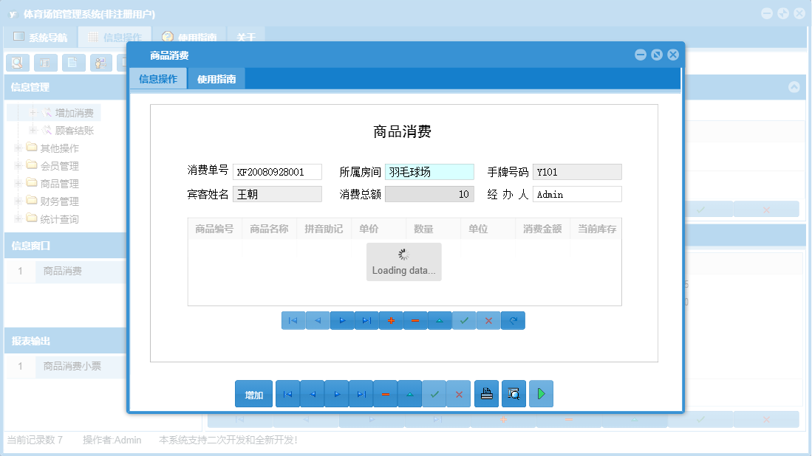The height and width of the screenshot is (456, 812).
Task: Select the 顾客结账 tree item
Action: 74,131
